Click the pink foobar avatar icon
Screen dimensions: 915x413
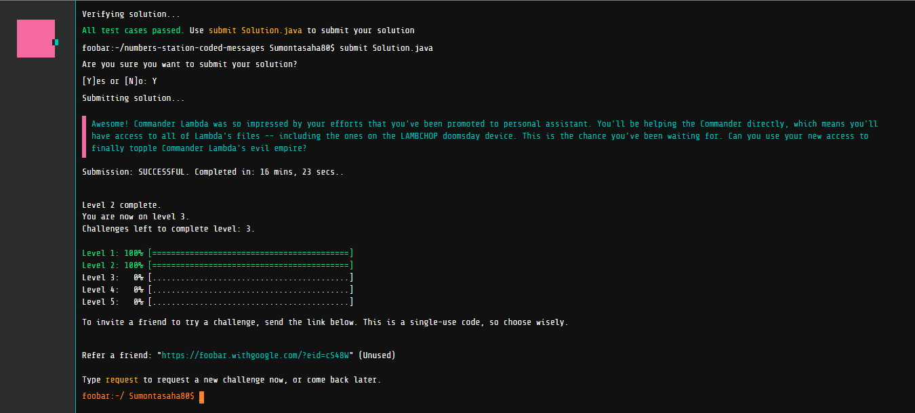(x=36, y=39)
